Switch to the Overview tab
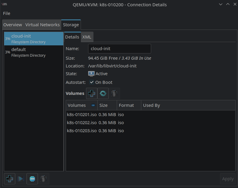 click(x=13, y=25)
